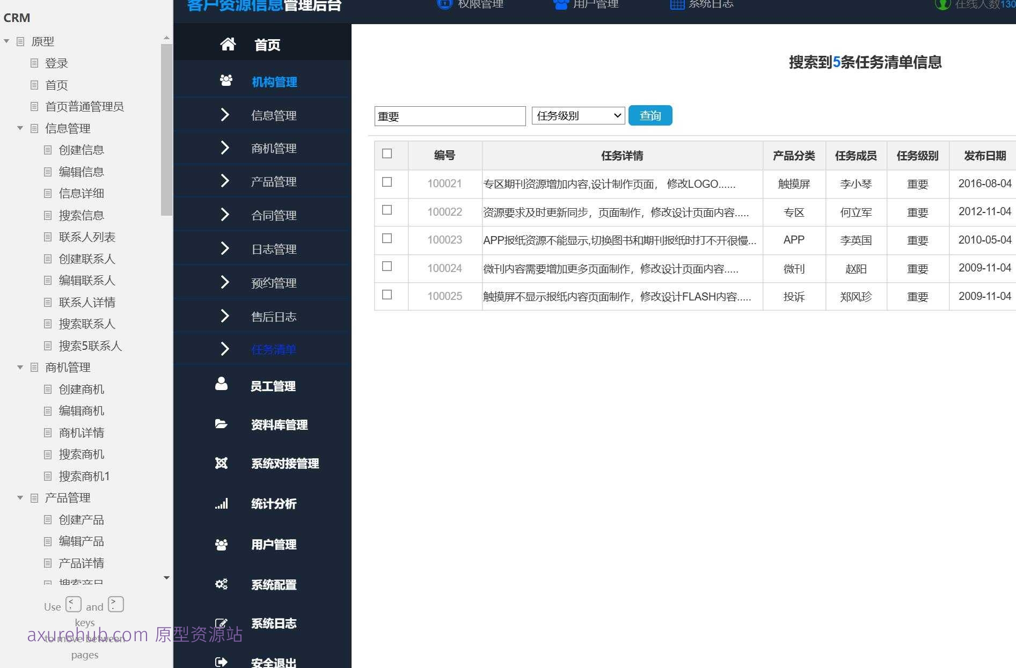This screenshot has width=1016, height=668.
Task: Open 机构管理 via the people icon
Action: point(226,80)
